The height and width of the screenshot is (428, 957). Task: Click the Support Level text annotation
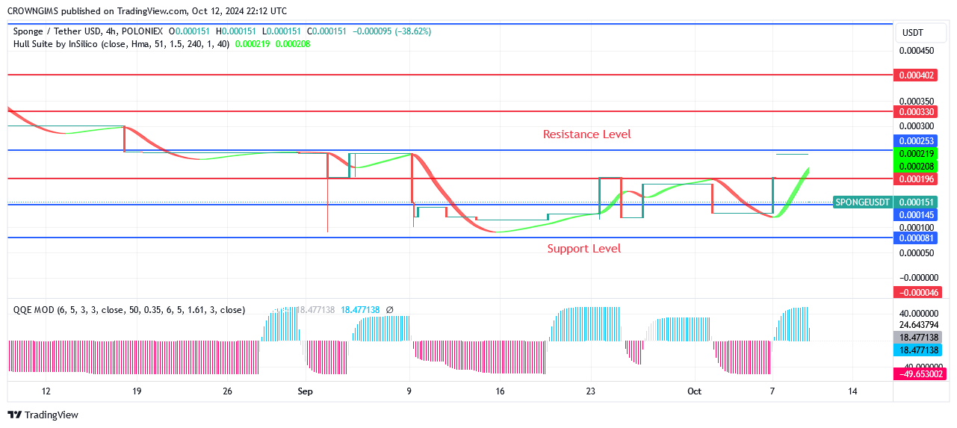(x=583, y=249)
